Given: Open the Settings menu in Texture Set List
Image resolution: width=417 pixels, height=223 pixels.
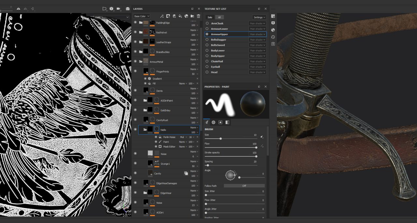Looking at the screenshot, I should (x=259, y=17).
